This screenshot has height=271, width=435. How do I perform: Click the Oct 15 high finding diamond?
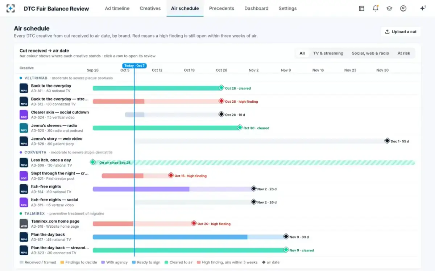171,176
